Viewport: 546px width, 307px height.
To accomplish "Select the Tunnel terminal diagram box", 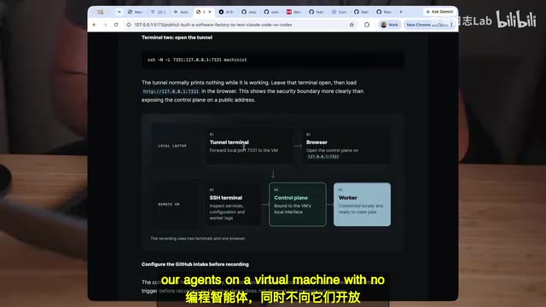I will (x=248, y=146).
